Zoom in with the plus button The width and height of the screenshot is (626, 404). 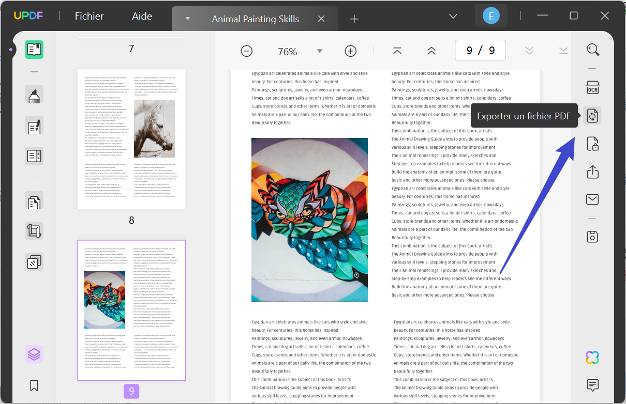[x=350, y=51]
